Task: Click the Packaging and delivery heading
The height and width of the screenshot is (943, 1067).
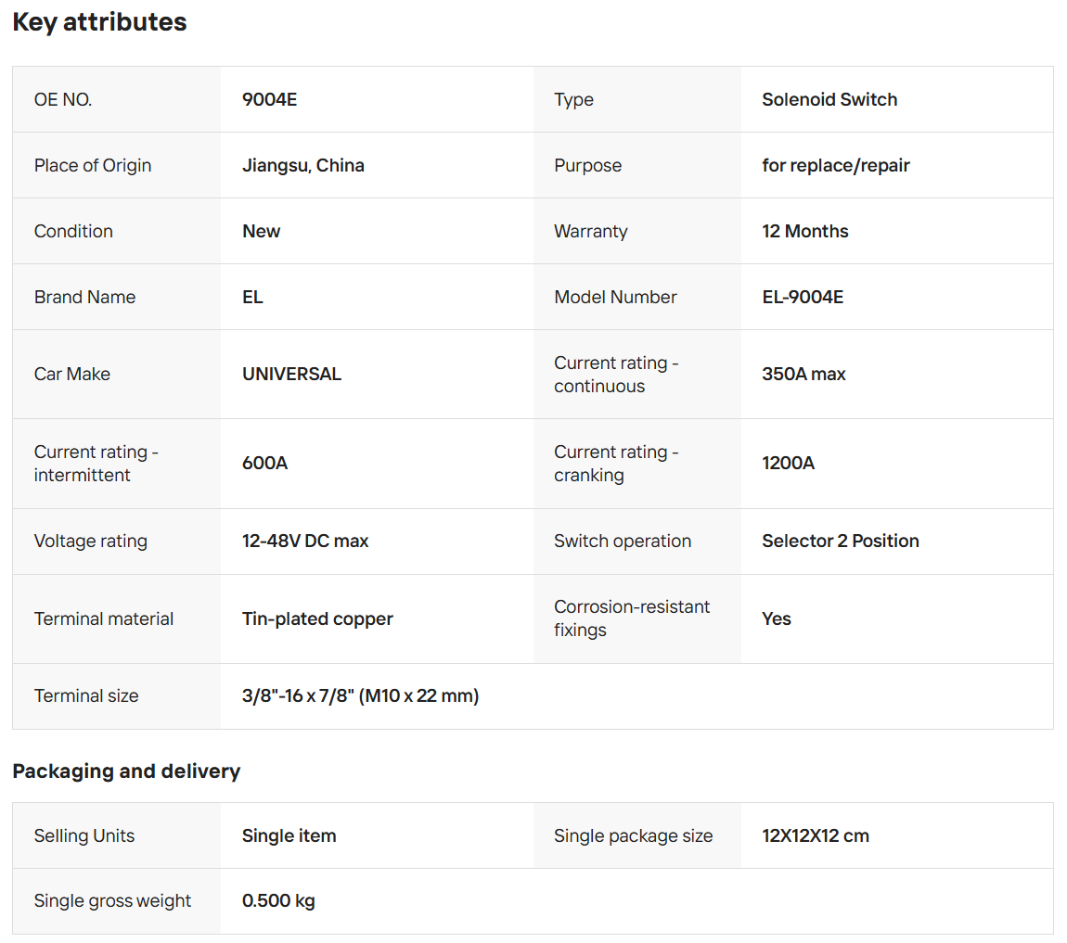Action: pyautogui.click(x=126, y=771)
